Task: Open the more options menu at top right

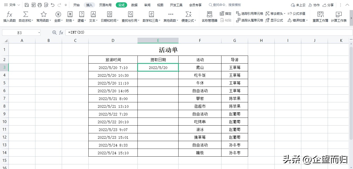Action: point(340,5)
